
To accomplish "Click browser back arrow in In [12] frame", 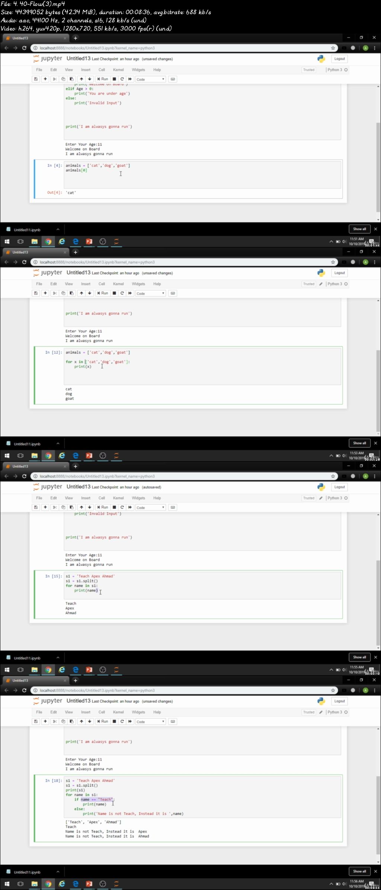I will 6,262.
